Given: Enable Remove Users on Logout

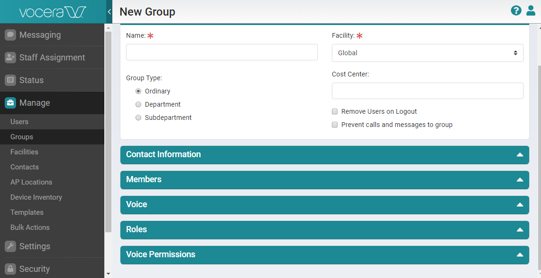Looking at the screenshot, I should (x=335, y=111).
